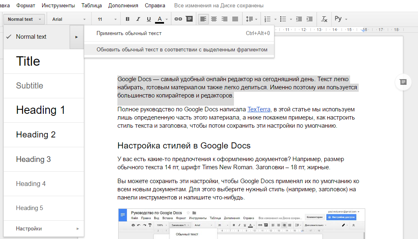Image resolution: width=418 pixels, height=239 pixels.
Task: Justify text alignment icon
Action: 235,19
